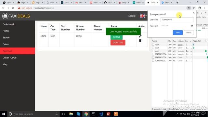
Task: Open a new browser tab
Action: point(177,3)
